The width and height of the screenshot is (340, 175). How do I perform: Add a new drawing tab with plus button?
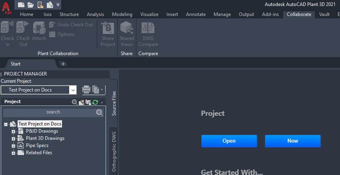pyautogui.click(x=63, y=64)
